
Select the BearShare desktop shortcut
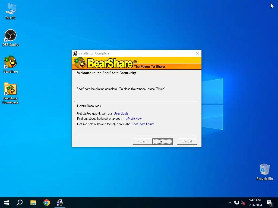tap(11, 64)
